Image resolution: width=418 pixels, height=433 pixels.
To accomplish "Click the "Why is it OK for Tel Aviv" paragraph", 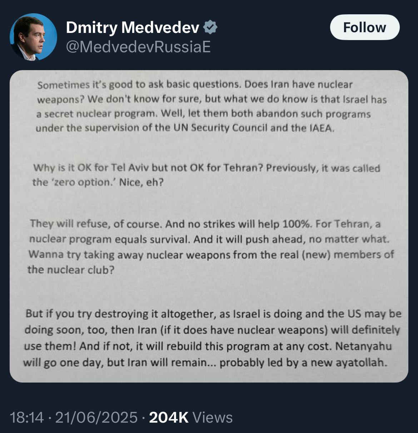I will tap(206, 175).
